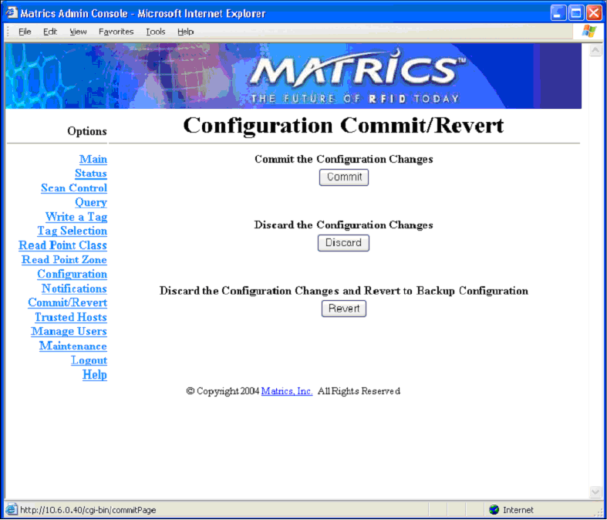Click the Windows flag throbber icon
The image size is (607, 520).
coord(588,32)
